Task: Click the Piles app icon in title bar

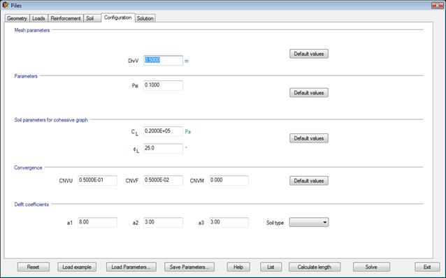Action: click(x=5, y=5)
